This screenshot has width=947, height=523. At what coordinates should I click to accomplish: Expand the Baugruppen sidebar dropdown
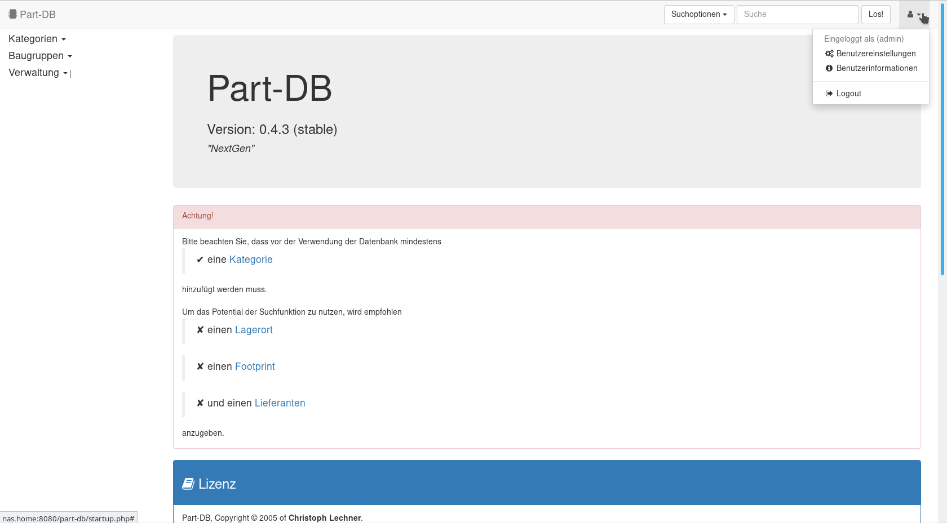pos(40,56)
